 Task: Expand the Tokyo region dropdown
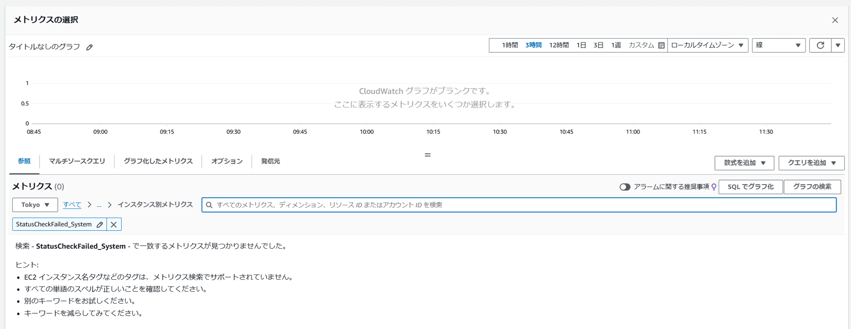[35, 205]
